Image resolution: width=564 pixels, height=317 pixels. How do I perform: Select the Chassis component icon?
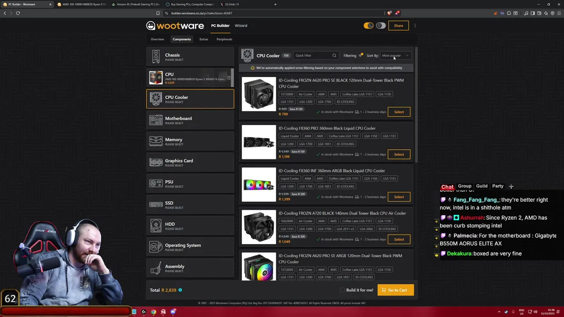(x=156, y=56)
